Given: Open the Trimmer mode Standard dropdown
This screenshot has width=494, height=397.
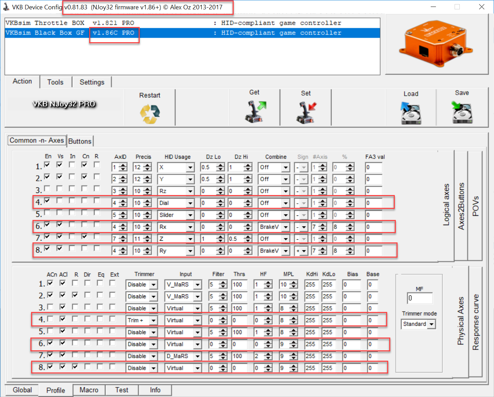Looking at the screenshot, I should click(x=432, y=324).
